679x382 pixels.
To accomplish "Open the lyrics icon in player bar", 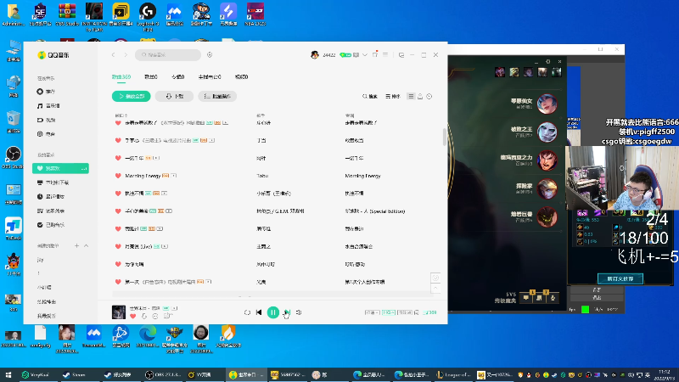I will tap(416, 312).
